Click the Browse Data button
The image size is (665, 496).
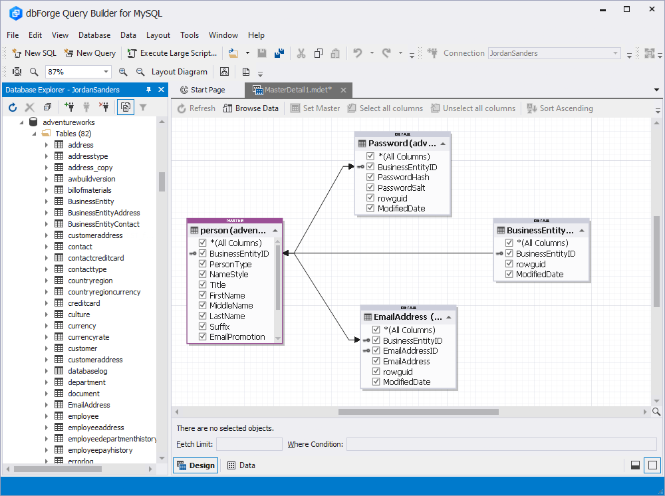click(x=251, y=108)
